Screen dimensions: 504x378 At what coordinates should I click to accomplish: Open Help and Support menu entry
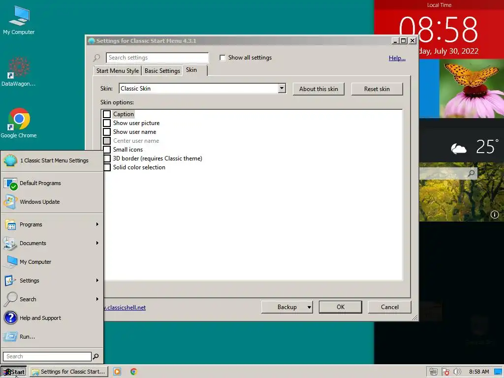(x=52, y=318)
